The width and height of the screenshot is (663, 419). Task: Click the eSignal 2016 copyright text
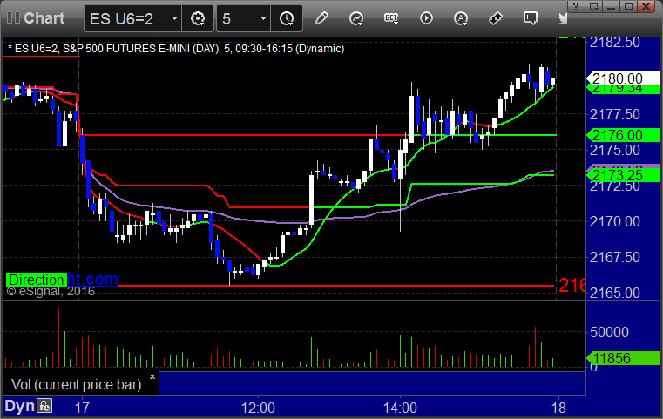[x=51, y=291]
